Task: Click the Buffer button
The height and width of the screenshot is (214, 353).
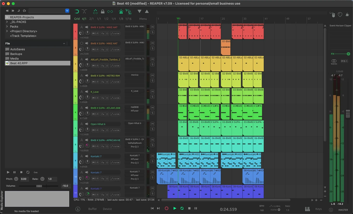Action: 92,209
